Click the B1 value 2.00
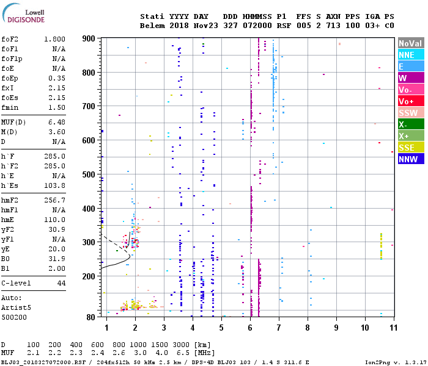 (x=57, y=268)
